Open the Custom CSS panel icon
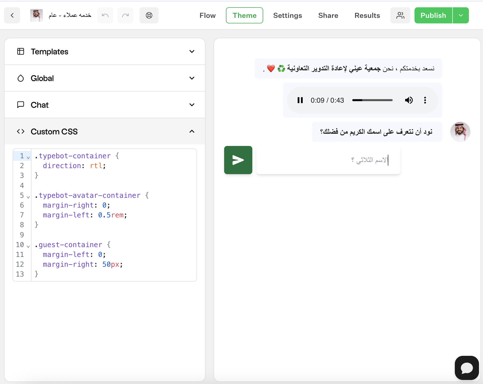This screenshot has width=483, height=384. pyautogui.click(x=21, y=131)
